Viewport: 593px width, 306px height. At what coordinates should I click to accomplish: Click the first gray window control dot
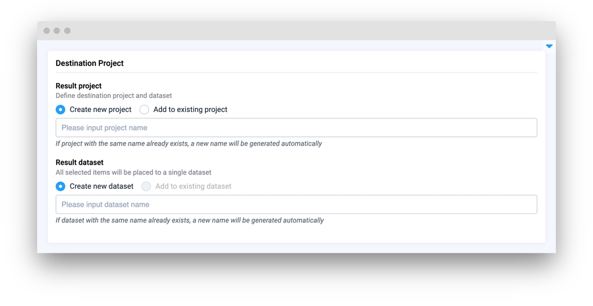pyautogui.click(x=47, y=31)
